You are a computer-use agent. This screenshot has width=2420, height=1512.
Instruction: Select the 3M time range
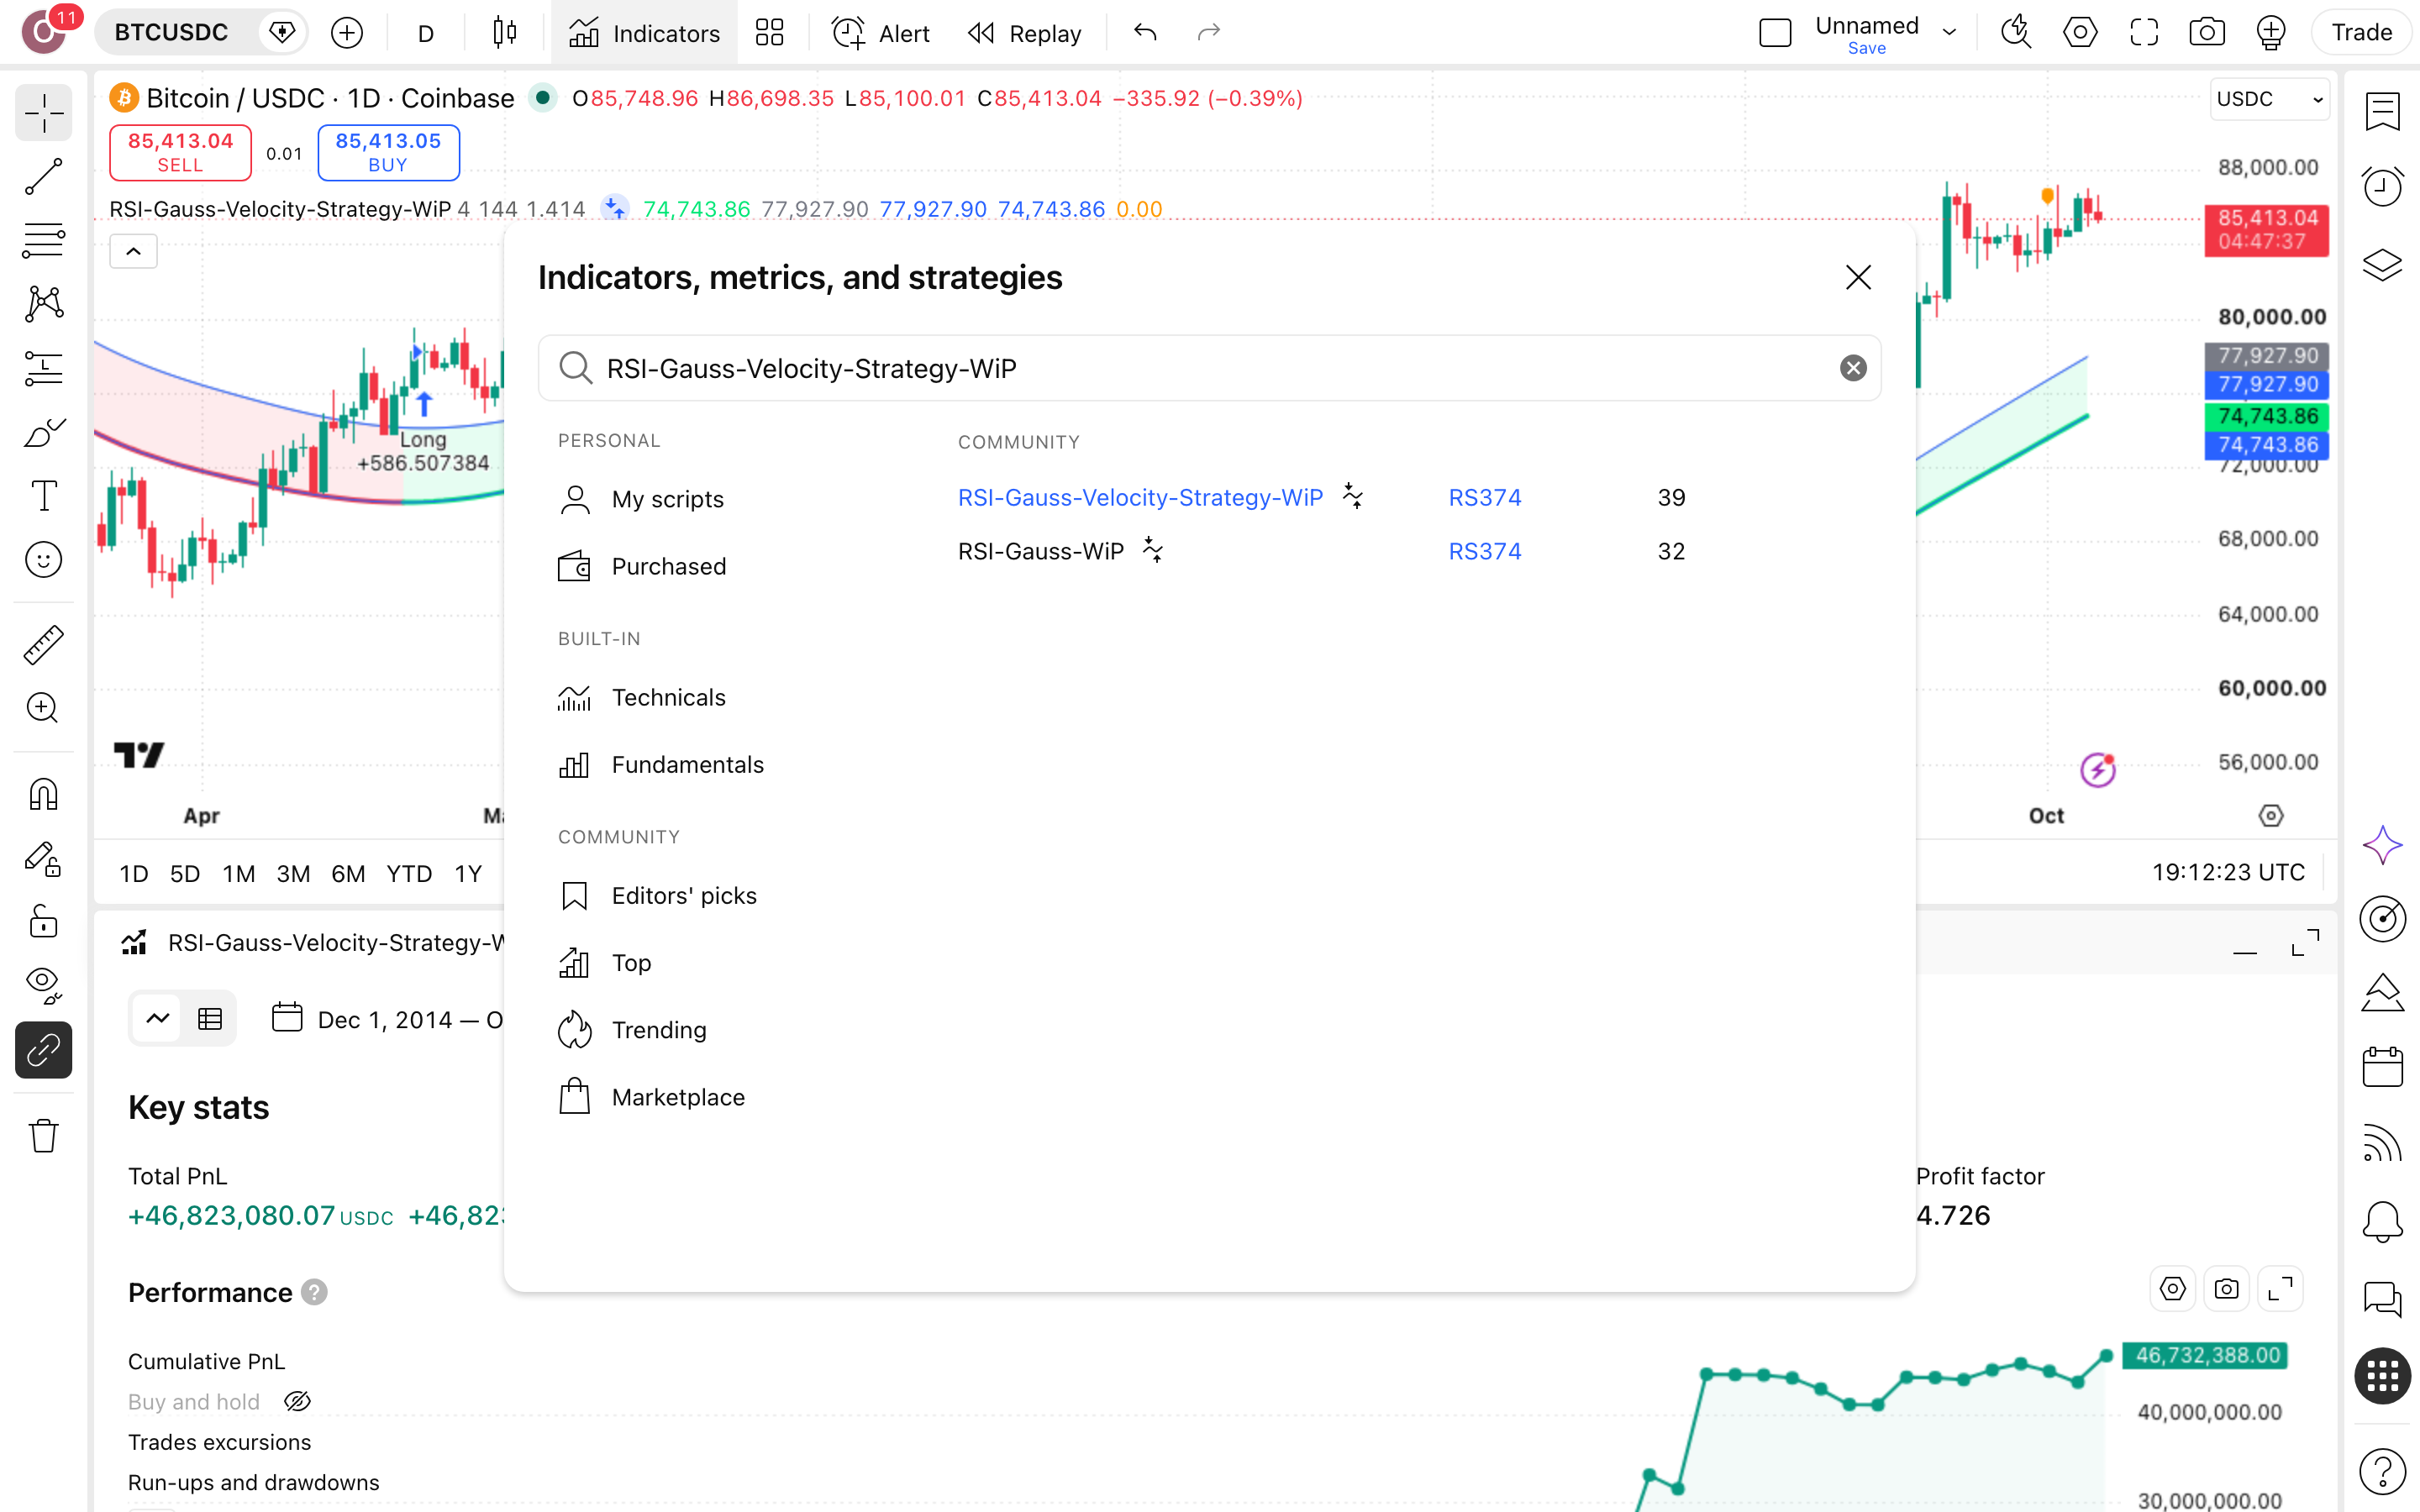tap(293, 873)
